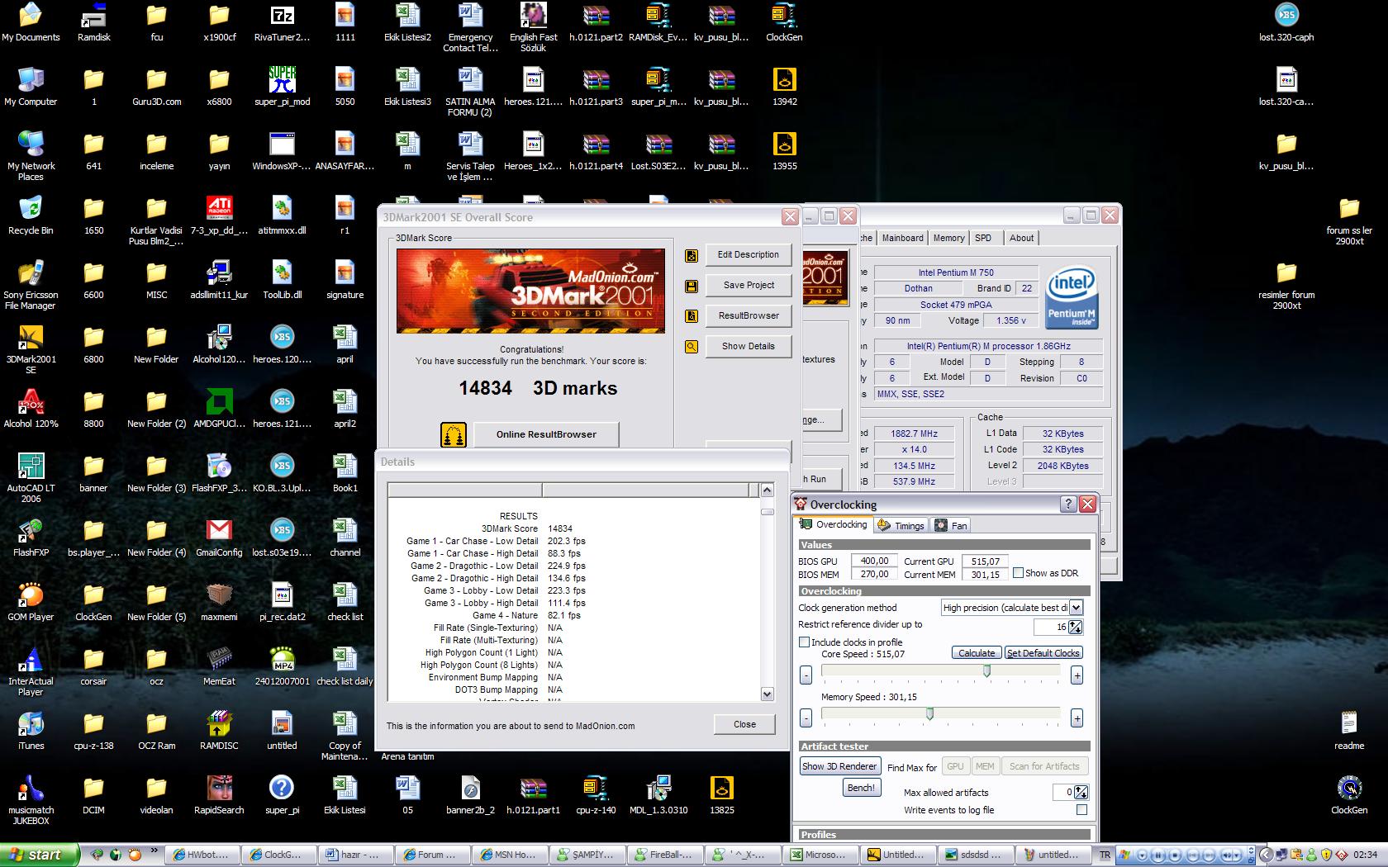The image size is (1388, 867).
Task: Click the Show Details button
Action: (x=749, y=346)
